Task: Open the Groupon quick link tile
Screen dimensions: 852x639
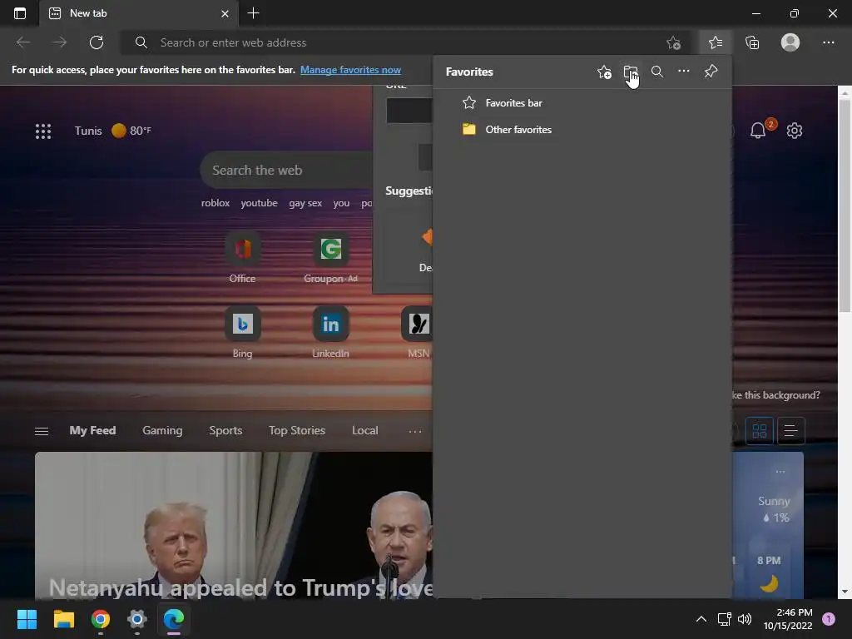Action: pos(330,259)
